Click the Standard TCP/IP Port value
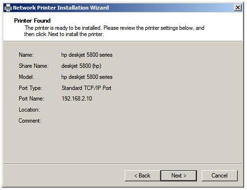 (87, 88)
